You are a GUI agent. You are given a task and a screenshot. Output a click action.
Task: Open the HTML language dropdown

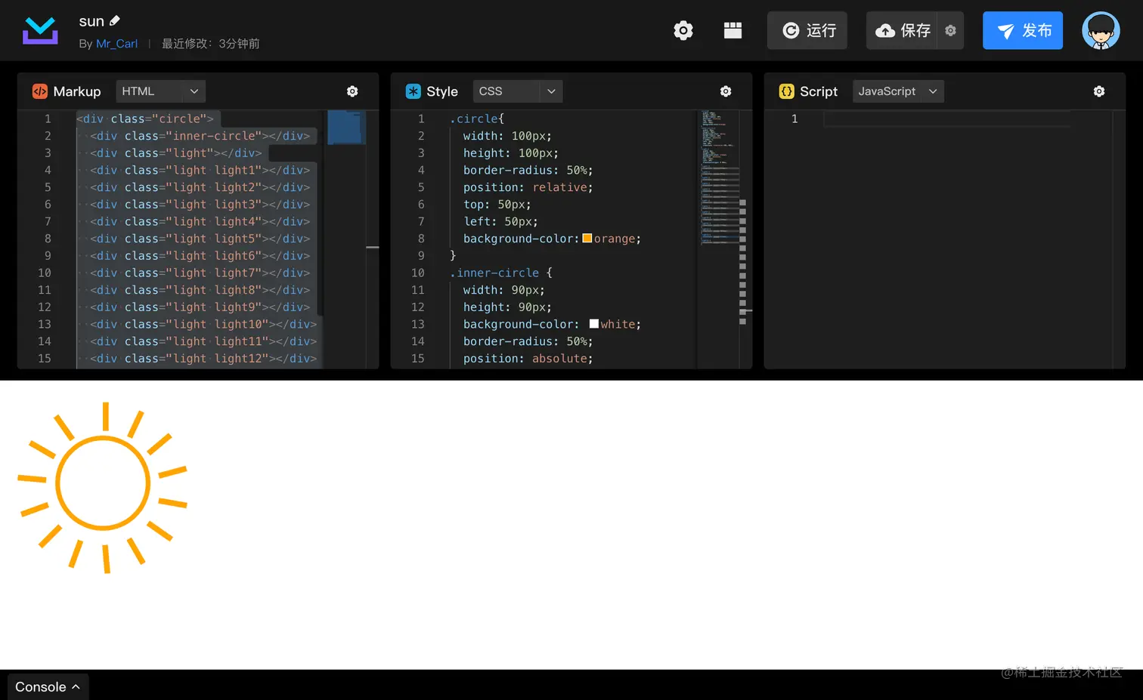[x=160, y=91]
